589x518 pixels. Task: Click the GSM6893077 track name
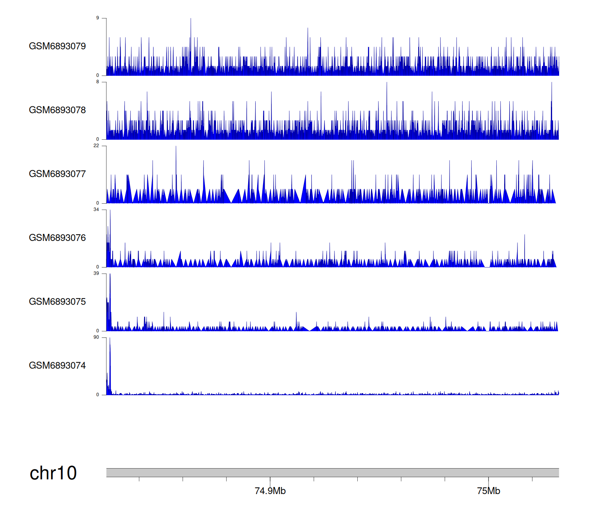coord(57,174)
